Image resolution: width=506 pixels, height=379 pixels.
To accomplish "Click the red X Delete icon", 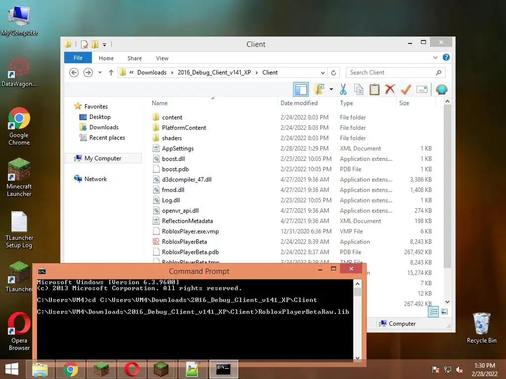I will [x=390, y=89].
